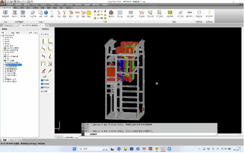Uncheck the first blue checkbox in busbar panel

click(42, 80)
